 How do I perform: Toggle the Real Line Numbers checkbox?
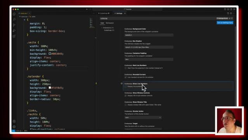tap(126, 68)
